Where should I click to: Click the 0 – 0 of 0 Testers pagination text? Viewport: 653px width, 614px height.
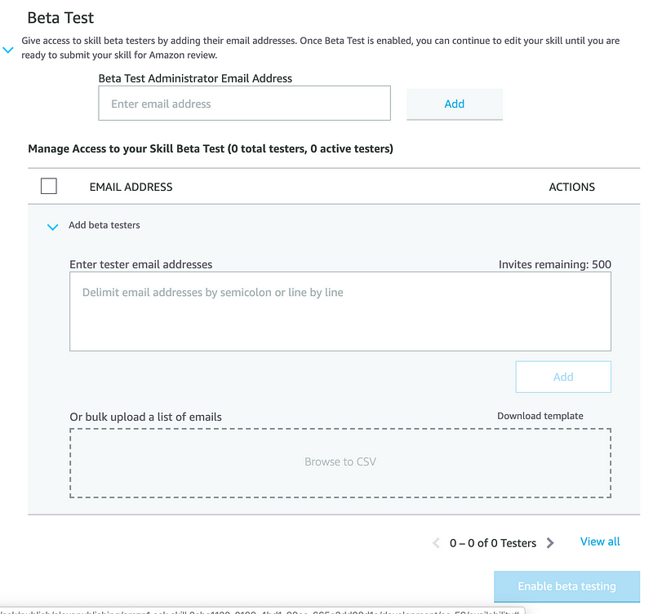coord(493,543)
